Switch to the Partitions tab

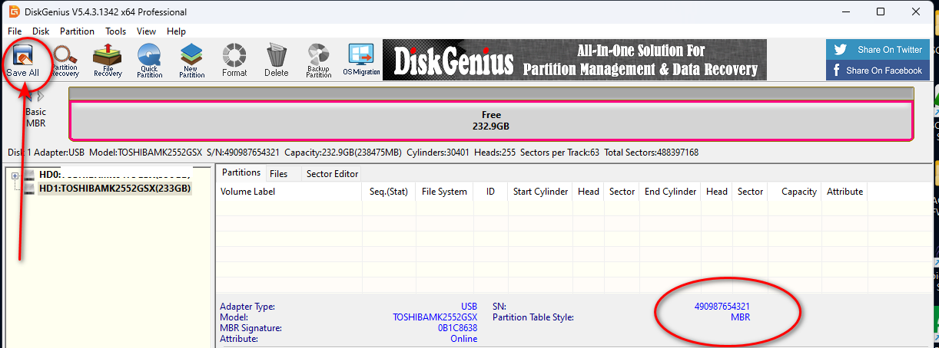(x=241, y=172)
